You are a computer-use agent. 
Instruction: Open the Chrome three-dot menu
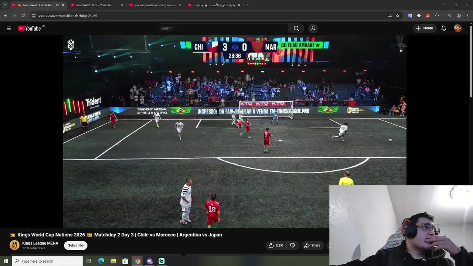[x=467, y=16]
